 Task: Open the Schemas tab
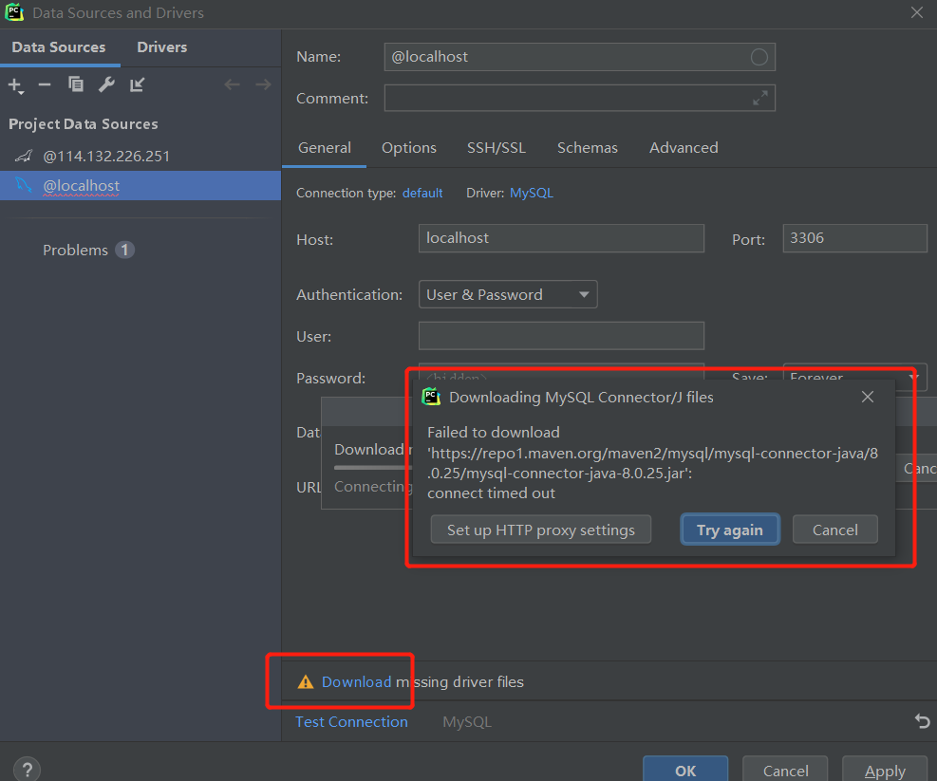pyautogui.click(x=588, y=148)
